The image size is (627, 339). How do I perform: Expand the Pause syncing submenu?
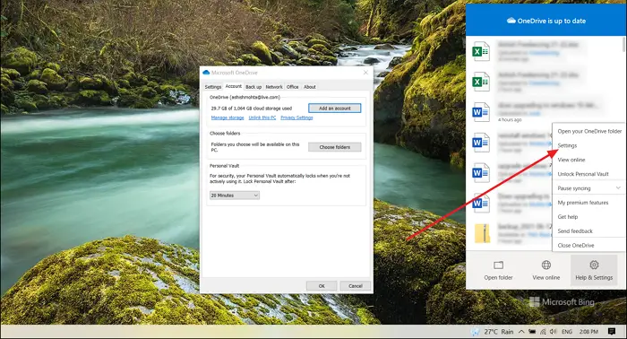coord(589,188)
